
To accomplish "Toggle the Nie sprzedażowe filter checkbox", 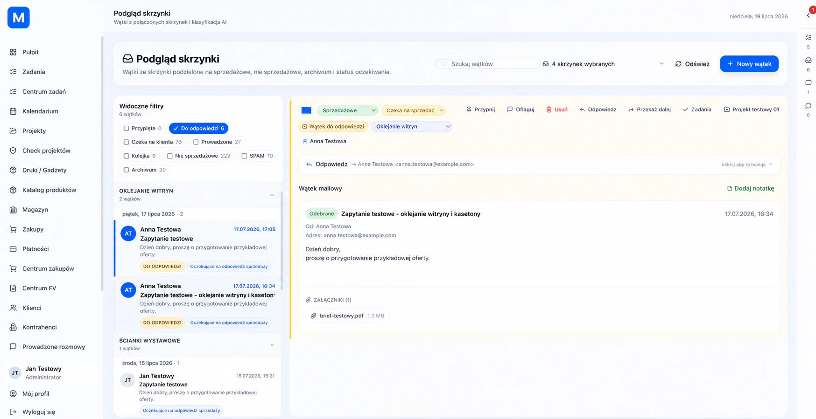I will [169, 156].
